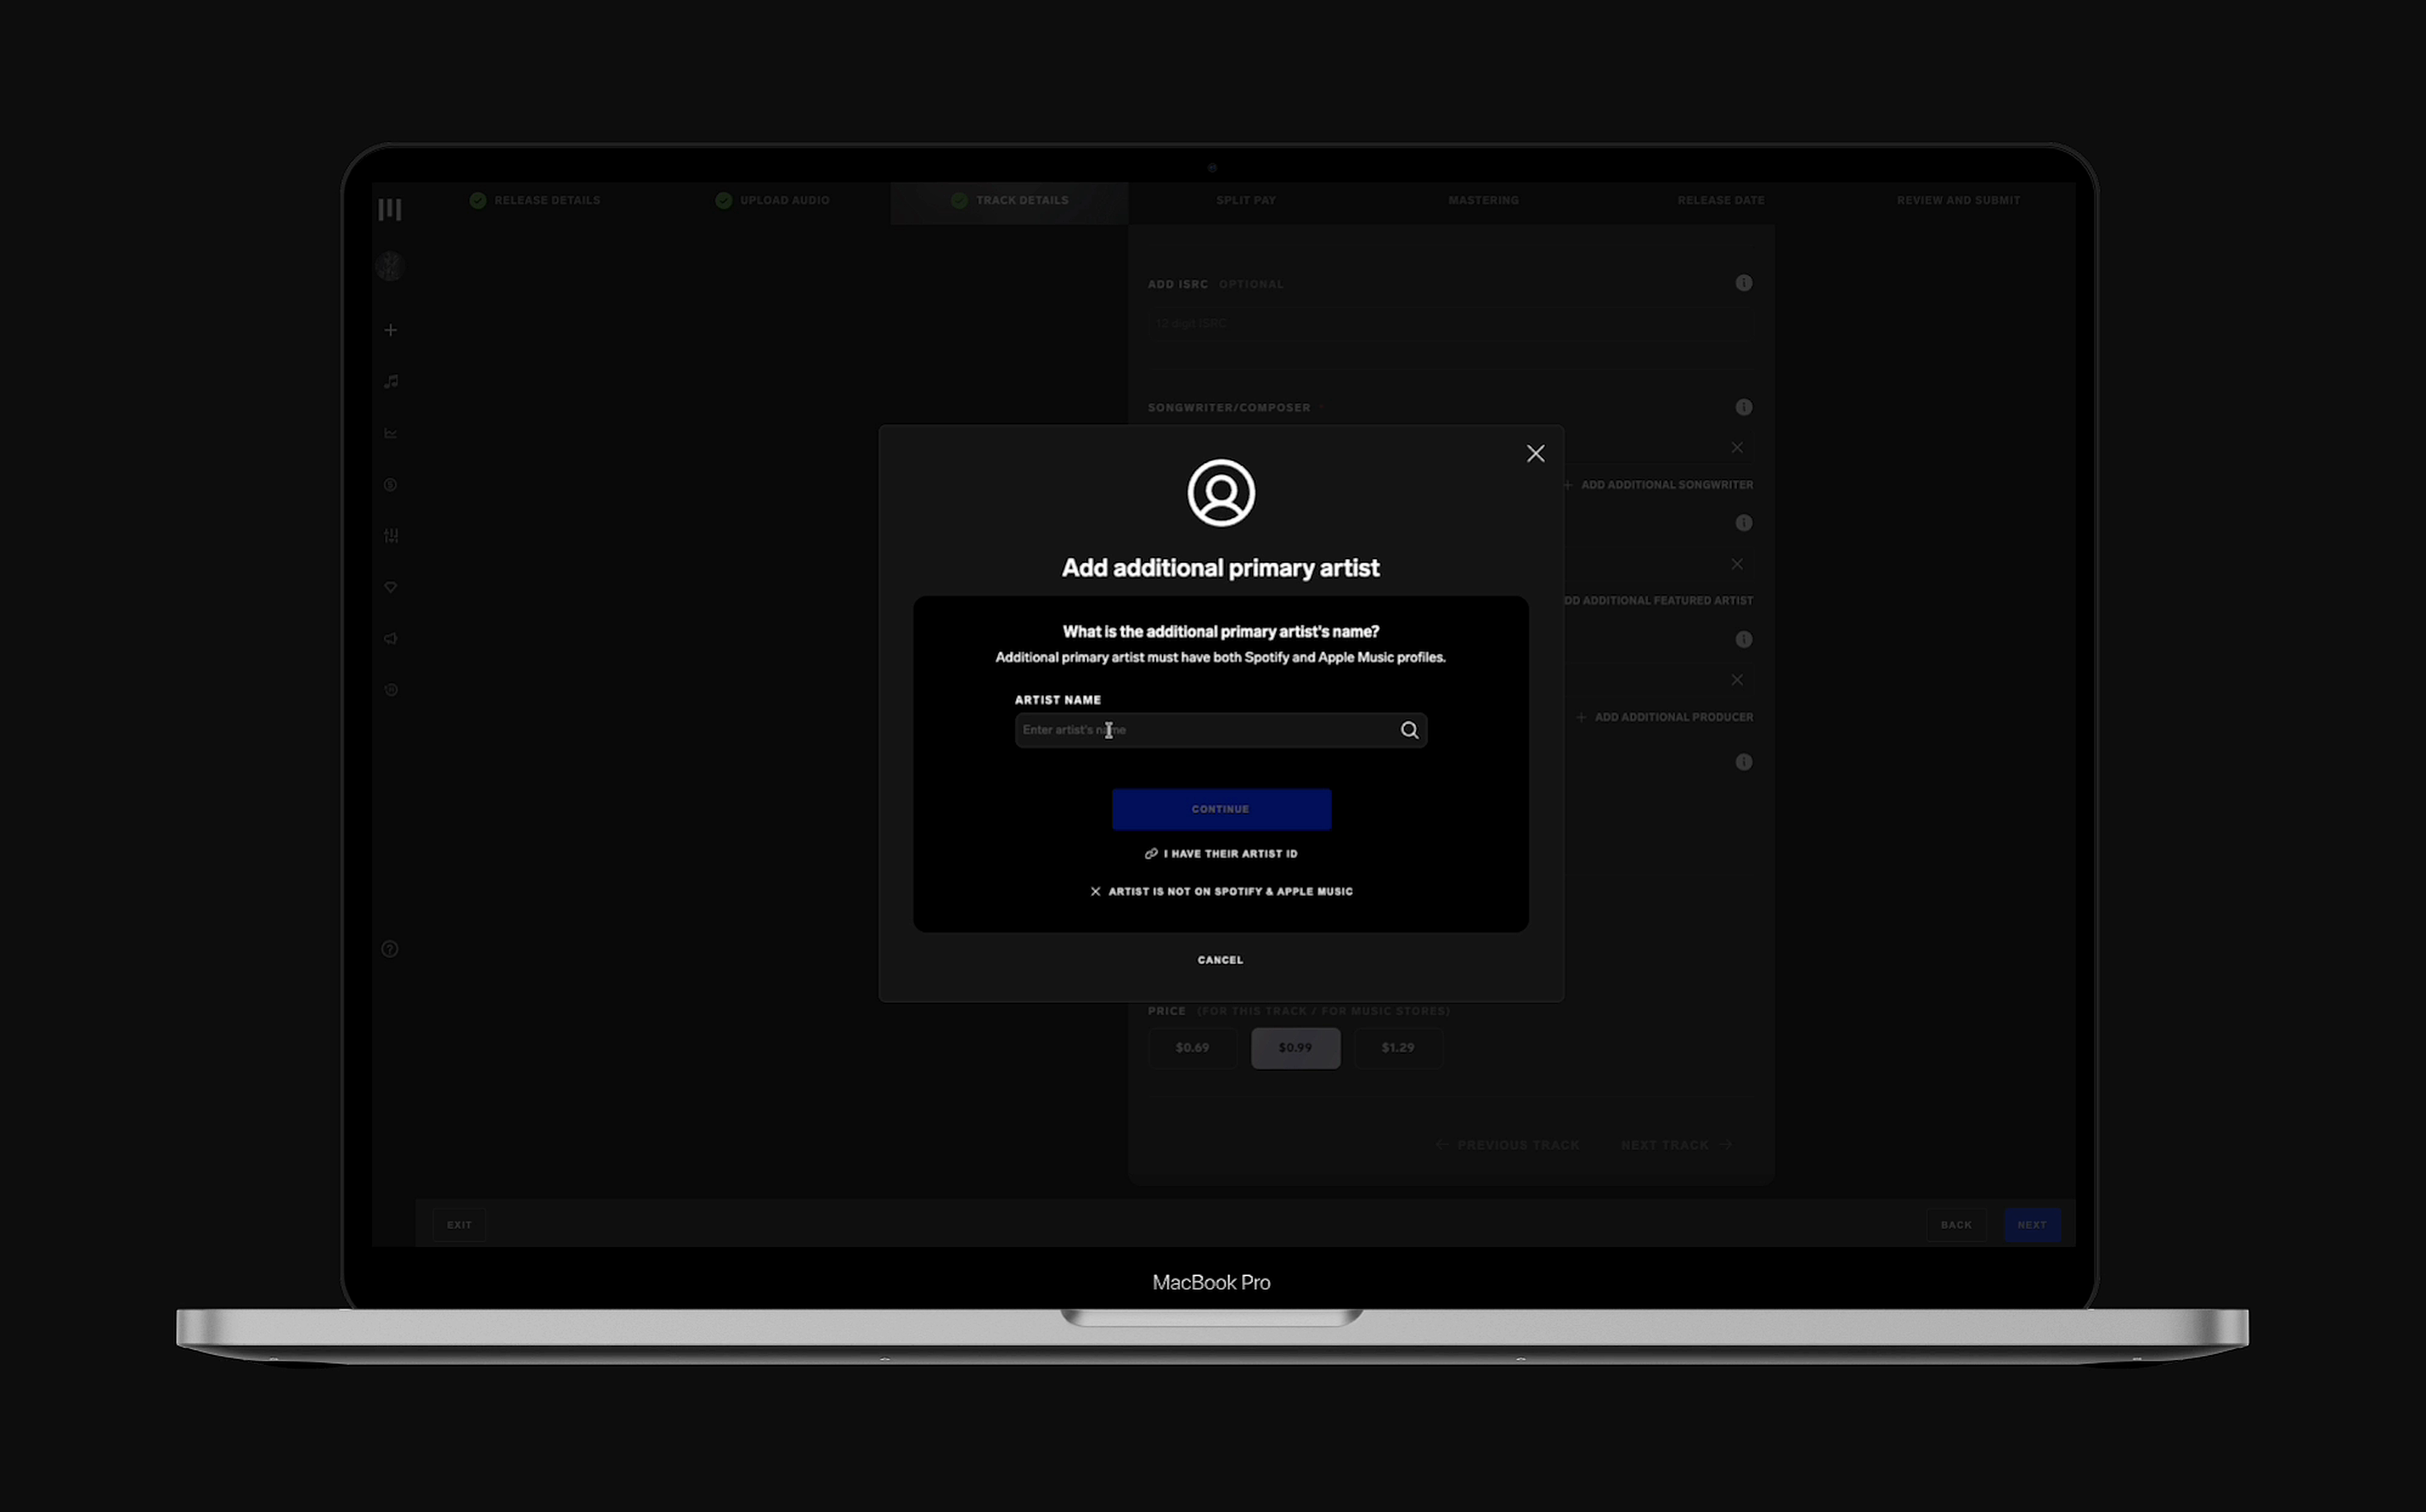Click the search magnifier in the artist name field
This screenshot has height=1512, width=2426.
[x=1409, y=730]
